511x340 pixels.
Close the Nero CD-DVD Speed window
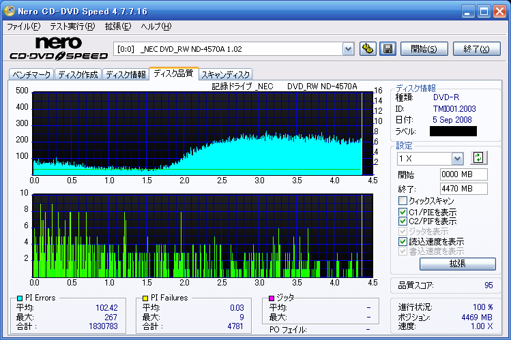[499, 12]
